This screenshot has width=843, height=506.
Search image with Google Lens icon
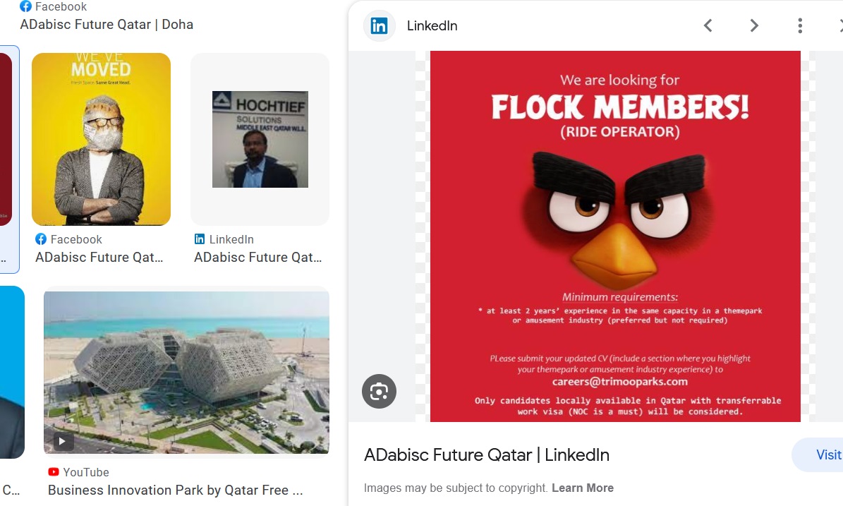click(379, 392)
